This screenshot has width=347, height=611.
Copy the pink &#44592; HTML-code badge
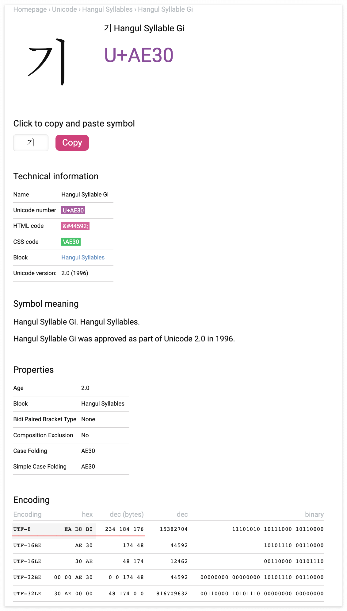pos(75,226)
